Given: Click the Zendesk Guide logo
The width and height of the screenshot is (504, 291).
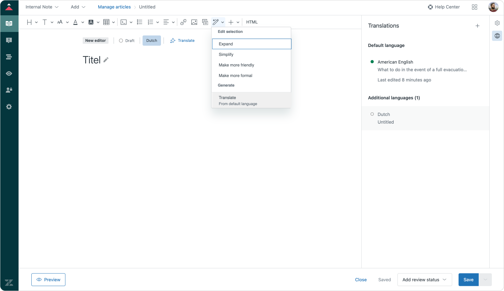Looking at the screenshot, I should 9,7.
